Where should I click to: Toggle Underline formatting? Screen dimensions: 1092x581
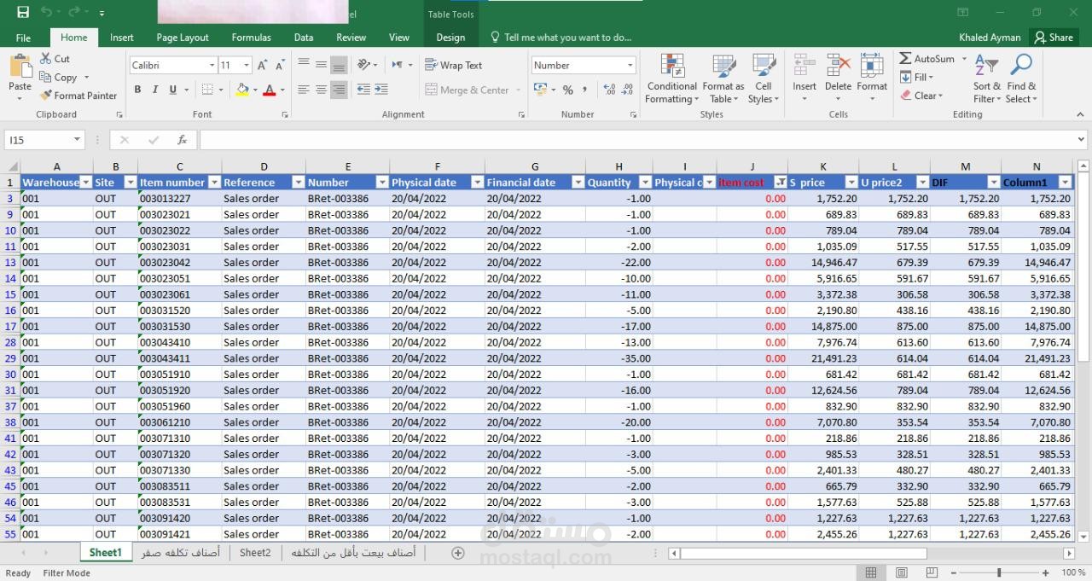[x=173, y=90]
